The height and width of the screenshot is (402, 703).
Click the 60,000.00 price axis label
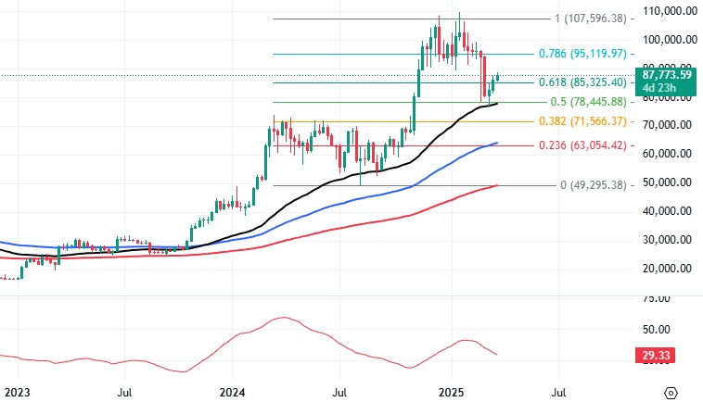pyautogui.click(x=667, y=154)
